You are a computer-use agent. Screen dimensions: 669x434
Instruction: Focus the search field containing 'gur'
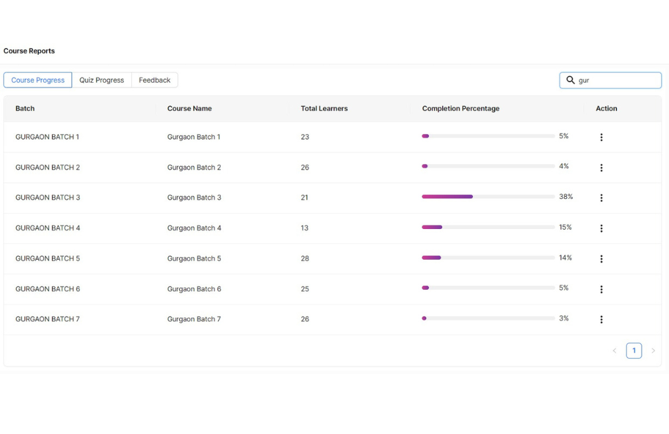[x=610, y=80]
